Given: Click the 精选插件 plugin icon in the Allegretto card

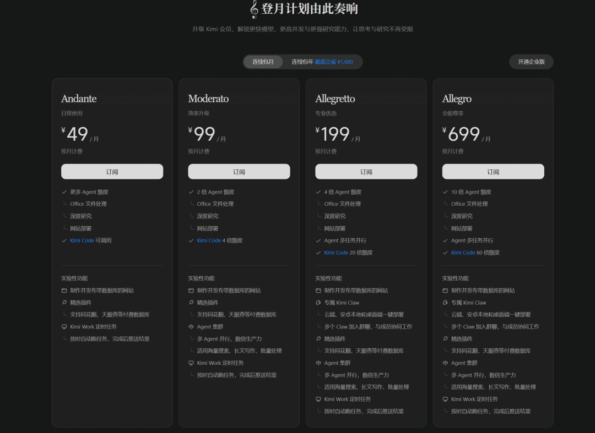Looking at the screenshot, I should pyautogui.click(x=318, y=339).
